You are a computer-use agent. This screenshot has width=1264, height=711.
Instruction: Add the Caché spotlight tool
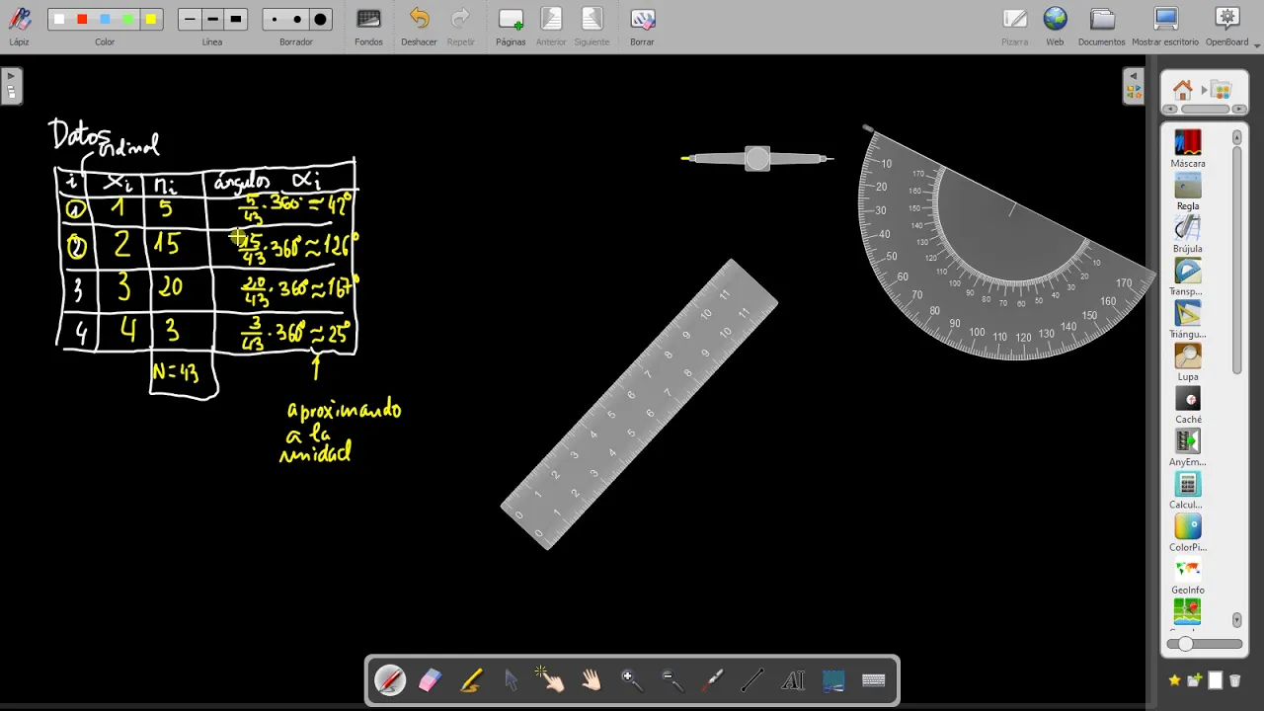coord(1188,405)
